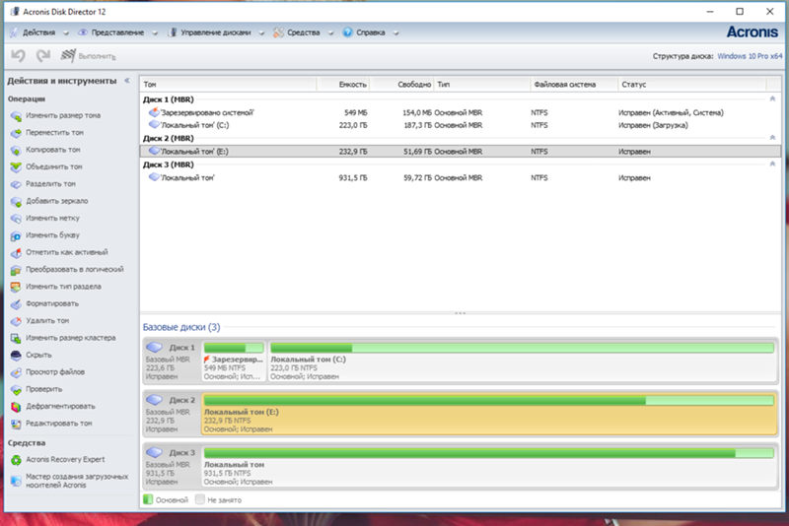Sort by the Свободно column header
The width and height of the screenshot is (789, 526).
click(401, 85)
